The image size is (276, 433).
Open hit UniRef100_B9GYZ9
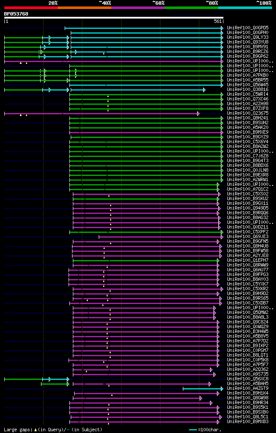coord(248,137)
